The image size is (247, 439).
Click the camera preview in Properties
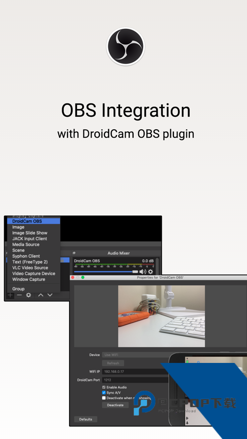pos(162,316)
